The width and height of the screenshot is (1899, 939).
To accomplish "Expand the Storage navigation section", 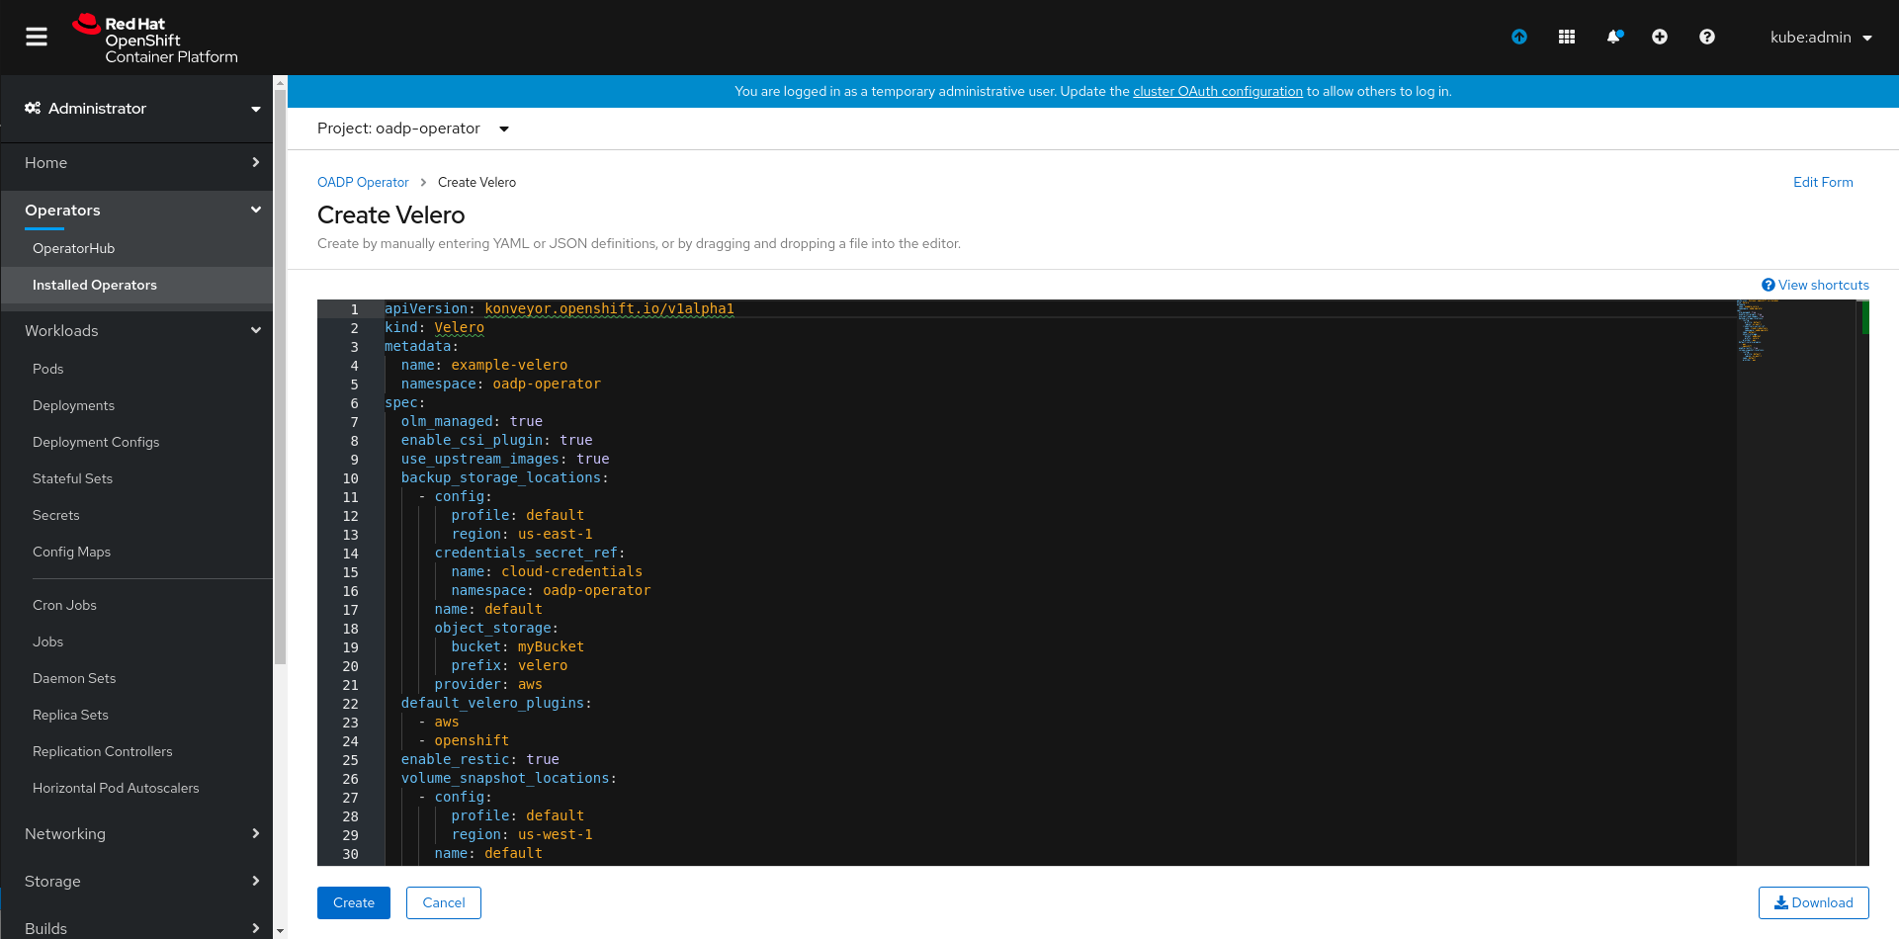I will (136, 882).
